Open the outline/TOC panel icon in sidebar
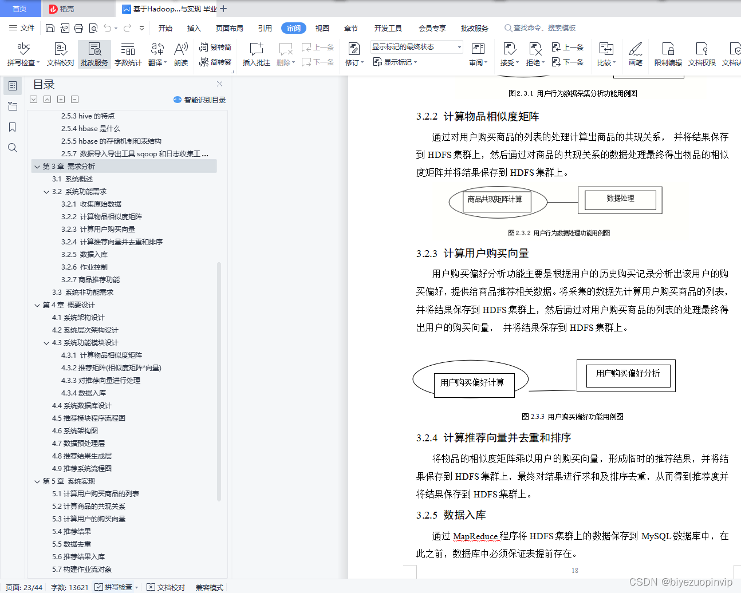The image size is (741, 593). 12,86
